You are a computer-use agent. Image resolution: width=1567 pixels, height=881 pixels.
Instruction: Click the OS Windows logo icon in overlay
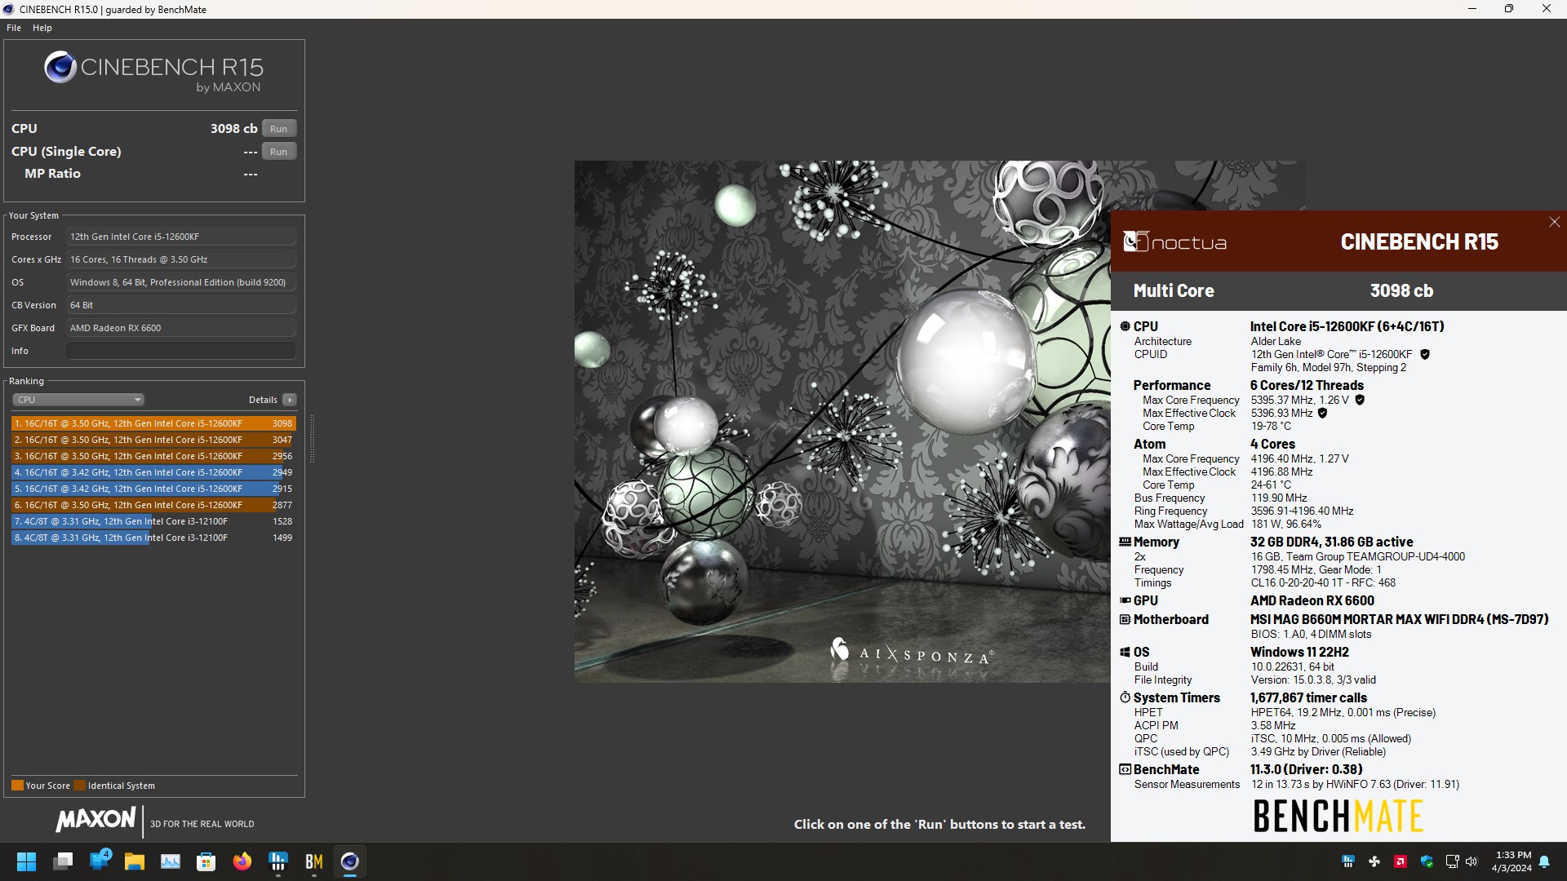[1125, 652]
